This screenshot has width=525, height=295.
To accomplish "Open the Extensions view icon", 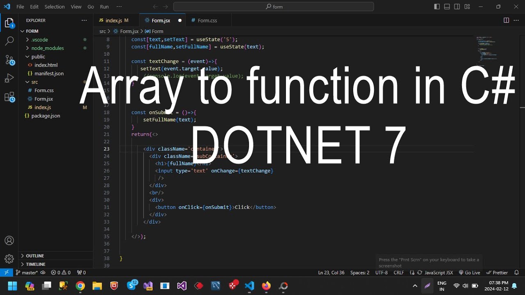I will tap(9, 97).
